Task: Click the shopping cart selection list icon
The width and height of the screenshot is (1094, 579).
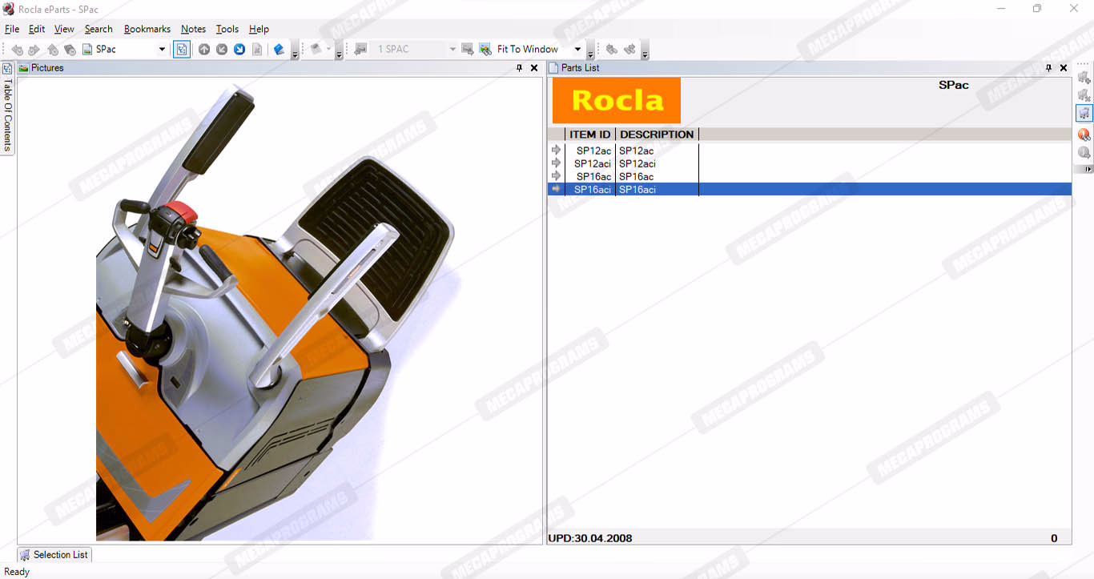Action: click(x=1084, y=113)
